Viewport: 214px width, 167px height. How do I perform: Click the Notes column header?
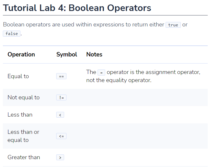94,54
